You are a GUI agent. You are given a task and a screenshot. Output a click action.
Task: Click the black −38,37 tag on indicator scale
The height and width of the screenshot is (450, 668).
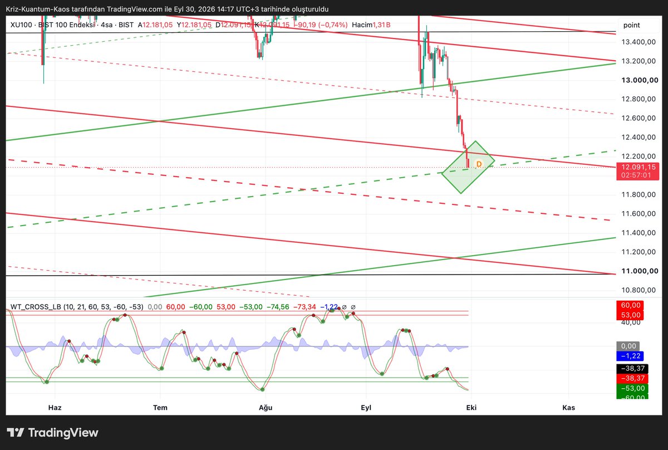point(633,369)
